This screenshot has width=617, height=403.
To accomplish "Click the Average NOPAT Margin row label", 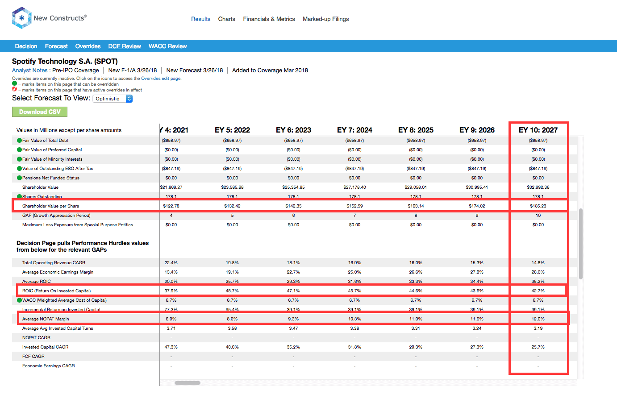I will [46, 319].
